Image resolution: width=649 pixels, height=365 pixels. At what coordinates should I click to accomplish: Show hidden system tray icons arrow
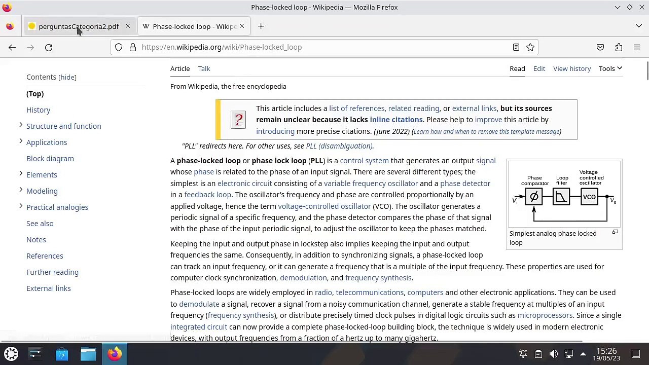click(x=583, y=354)
